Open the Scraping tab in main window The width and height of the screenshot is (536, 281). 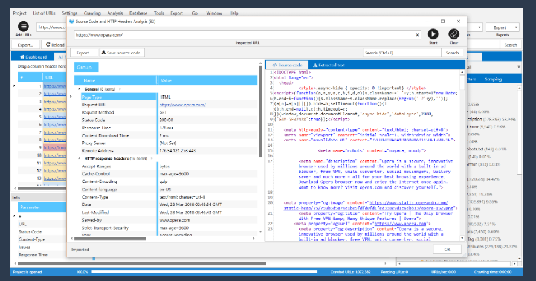[493, 79]
